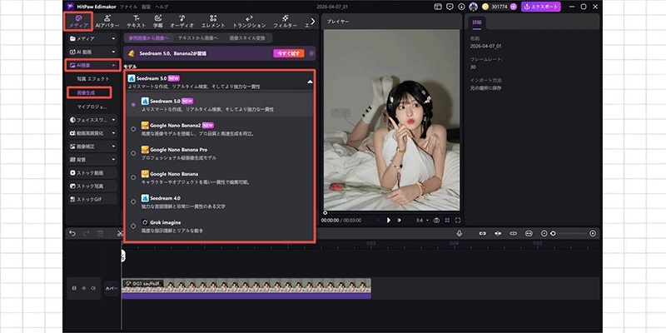Click the timeline zoom slider handle
Viewport: 666px width, 333px height.
[553, 233]
